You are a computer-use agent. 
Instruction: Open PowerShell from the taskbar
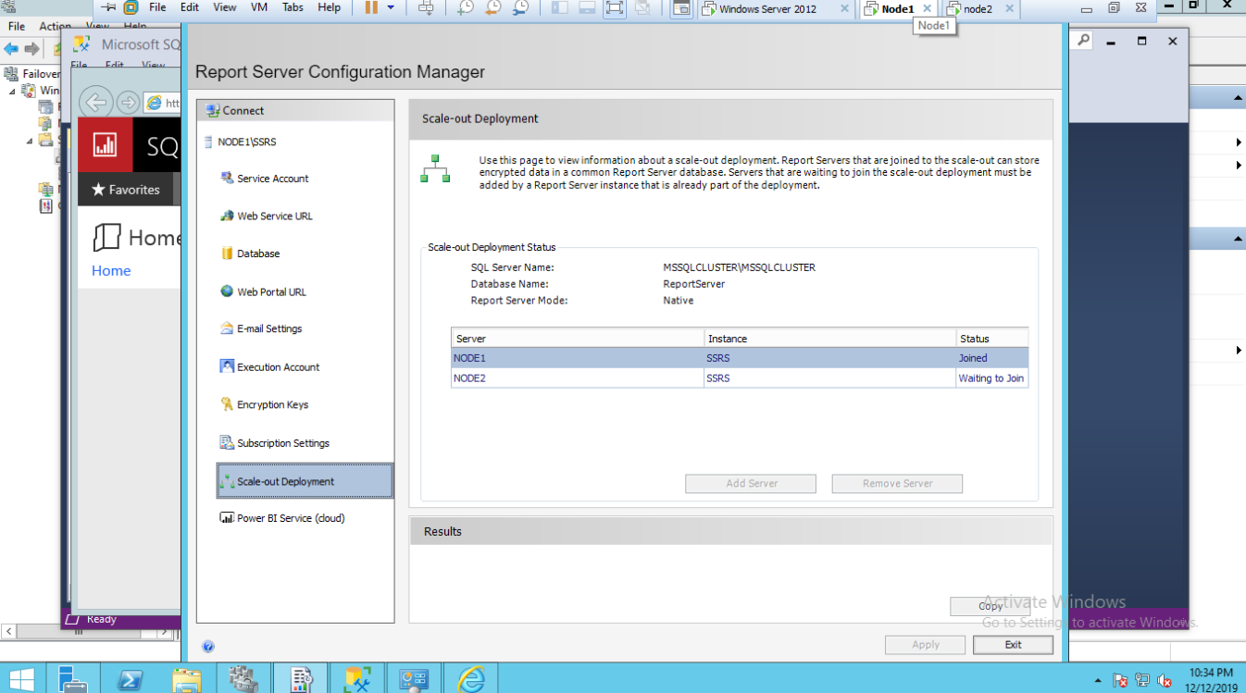click(130, 679)
